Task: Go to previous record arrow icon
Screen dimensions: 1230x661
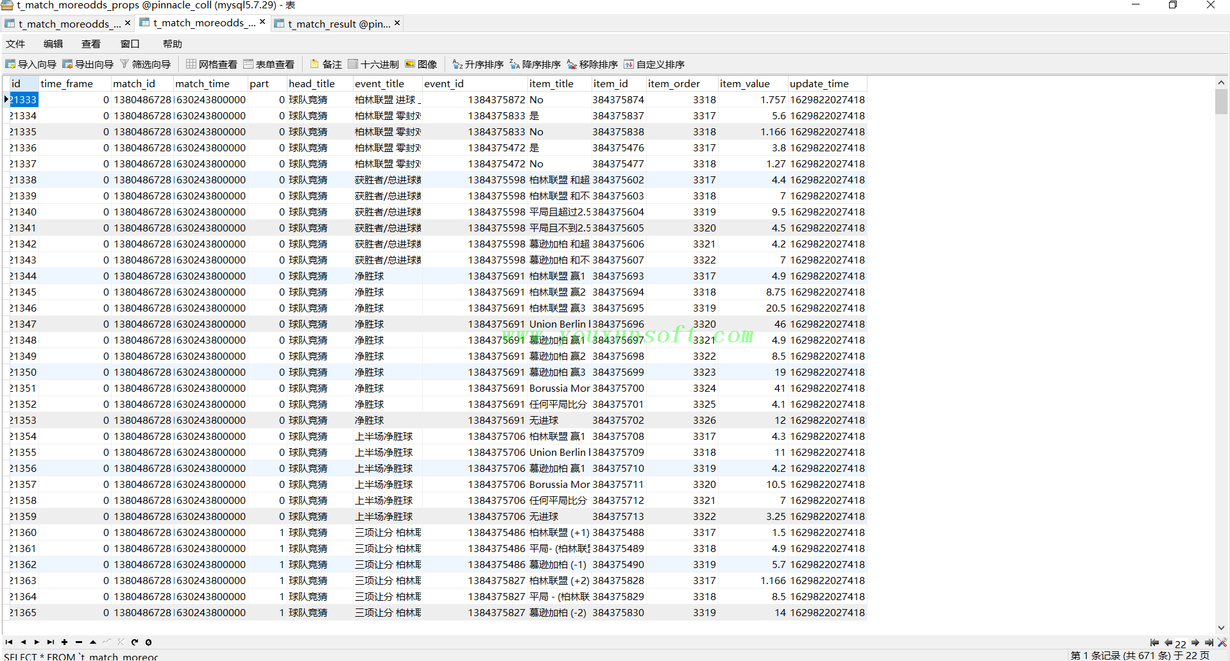Action: [23, 642]
